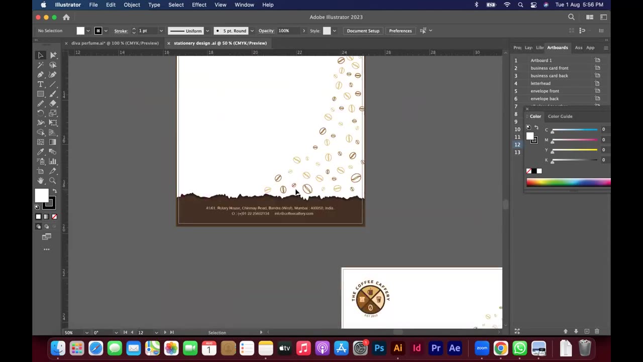Select the Rectangle tool
The image size is (643, 362).
(x=41, y=94)
